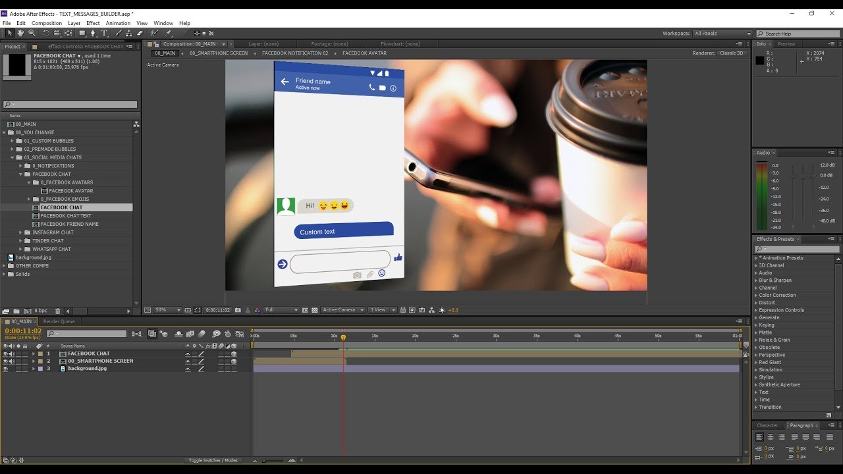Image resolution: width=843 pixels, height=474 pixels.
Task: Click the tan label color of FACEBOOK CHAT layer
Action: click(x=40, y=354)
